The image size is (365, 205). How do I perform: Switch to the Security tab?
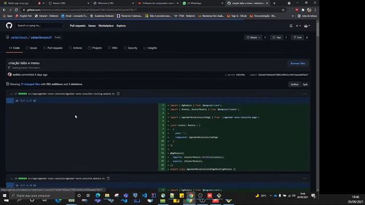[x=131, y=48]
